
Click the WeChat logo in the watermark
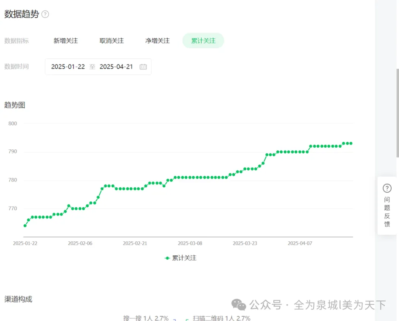(239, 305)
